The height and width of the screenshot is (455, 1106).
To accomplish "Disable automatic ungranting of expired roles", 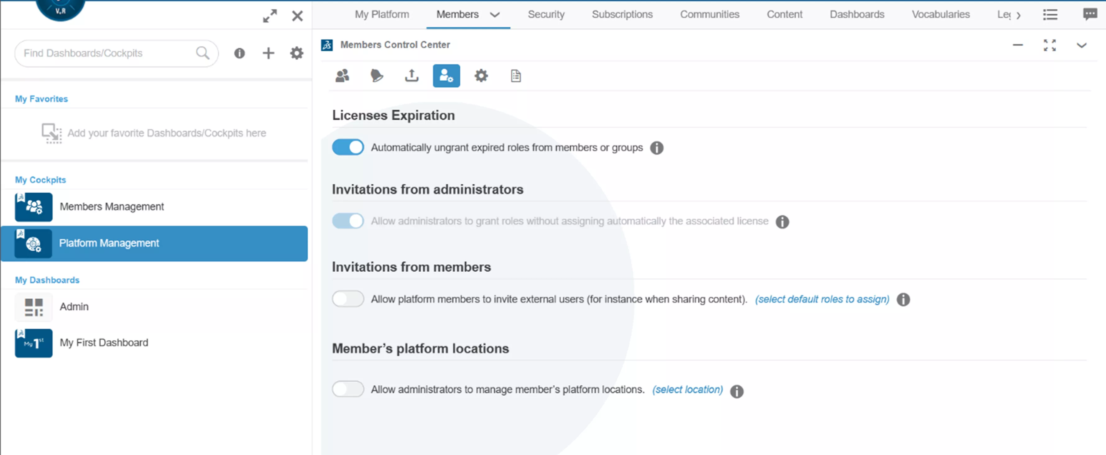I will 348,147.
